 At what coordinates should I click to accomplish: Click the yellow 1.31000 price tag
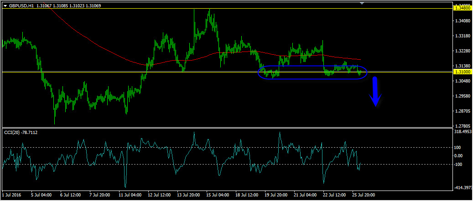pyautogui.click(x=462, y=72)
